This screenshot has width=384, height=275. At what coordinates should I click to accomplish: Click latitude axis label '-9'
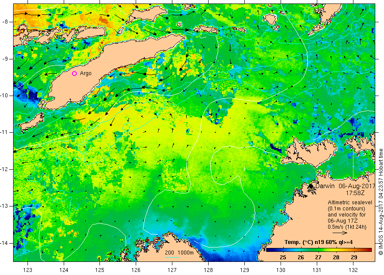pyautogui.click(x=6, y=59)
